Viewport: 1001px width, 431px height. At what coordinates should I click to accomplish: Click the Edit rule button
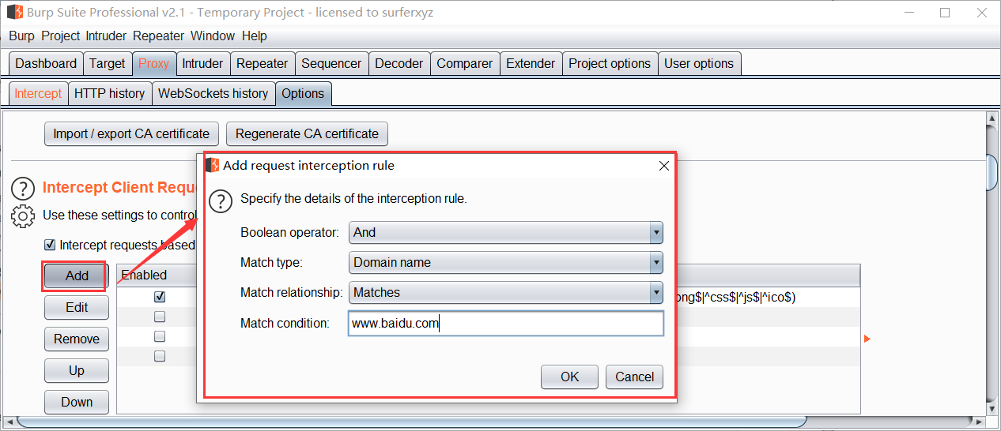77,308
